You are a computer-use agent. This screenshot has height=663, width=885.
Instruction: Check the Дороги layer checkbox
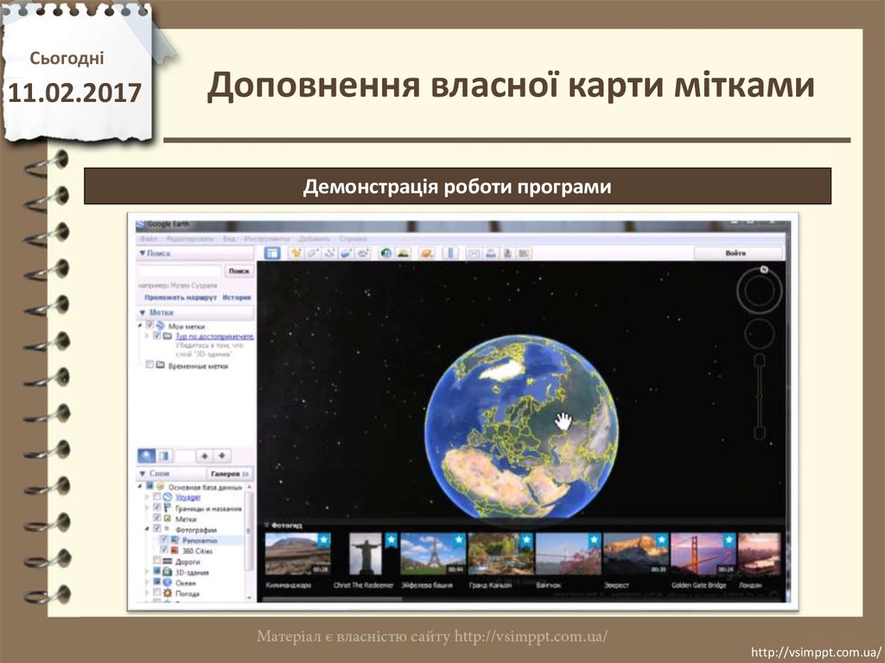157,562
